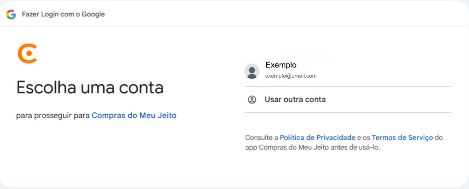Click the Escolha uma conta heading
The image size is (469, 189).
coord(90,88)
